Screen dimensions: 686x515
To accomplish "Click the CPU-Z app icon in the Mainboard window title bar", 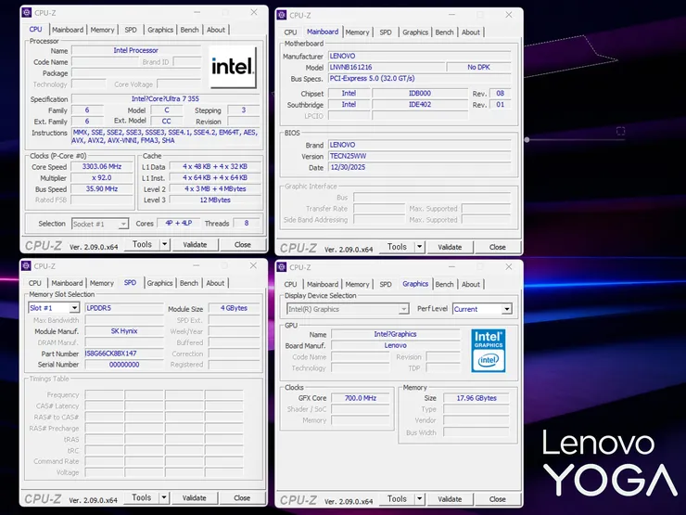I will pos(282,15).
